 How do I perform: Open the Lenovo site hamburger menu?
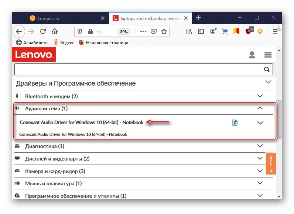268,55
